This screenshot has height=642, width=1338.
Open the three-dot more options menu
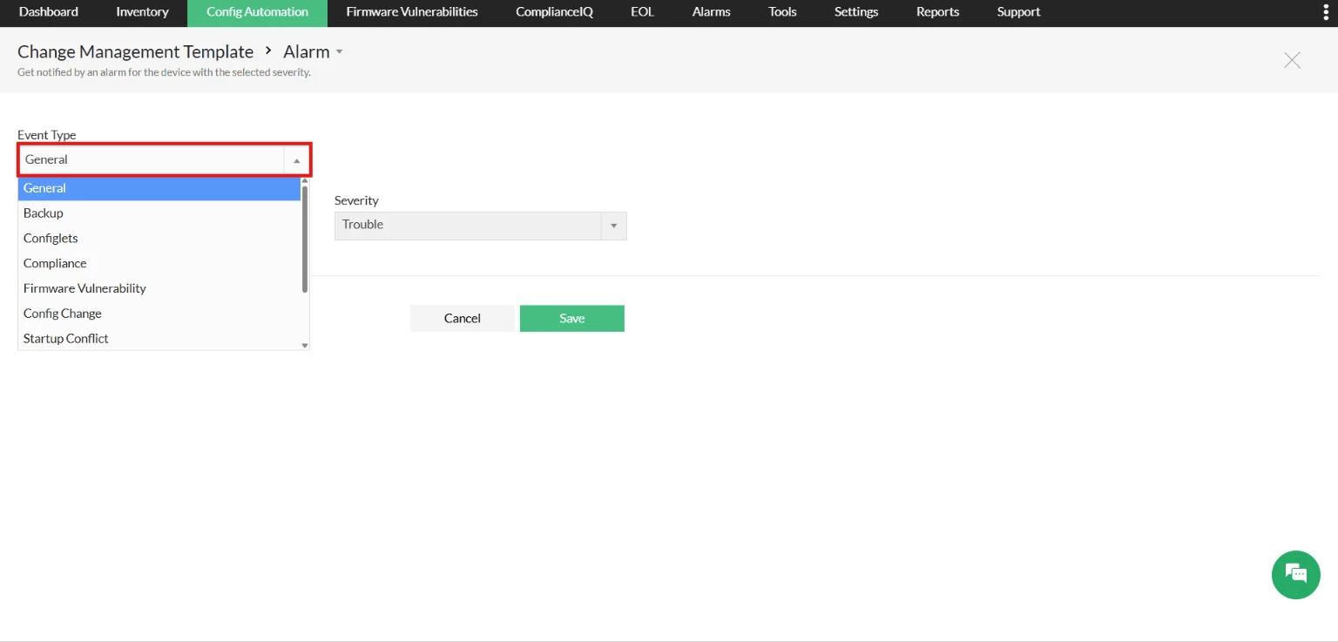click(x=1327, y=12)
